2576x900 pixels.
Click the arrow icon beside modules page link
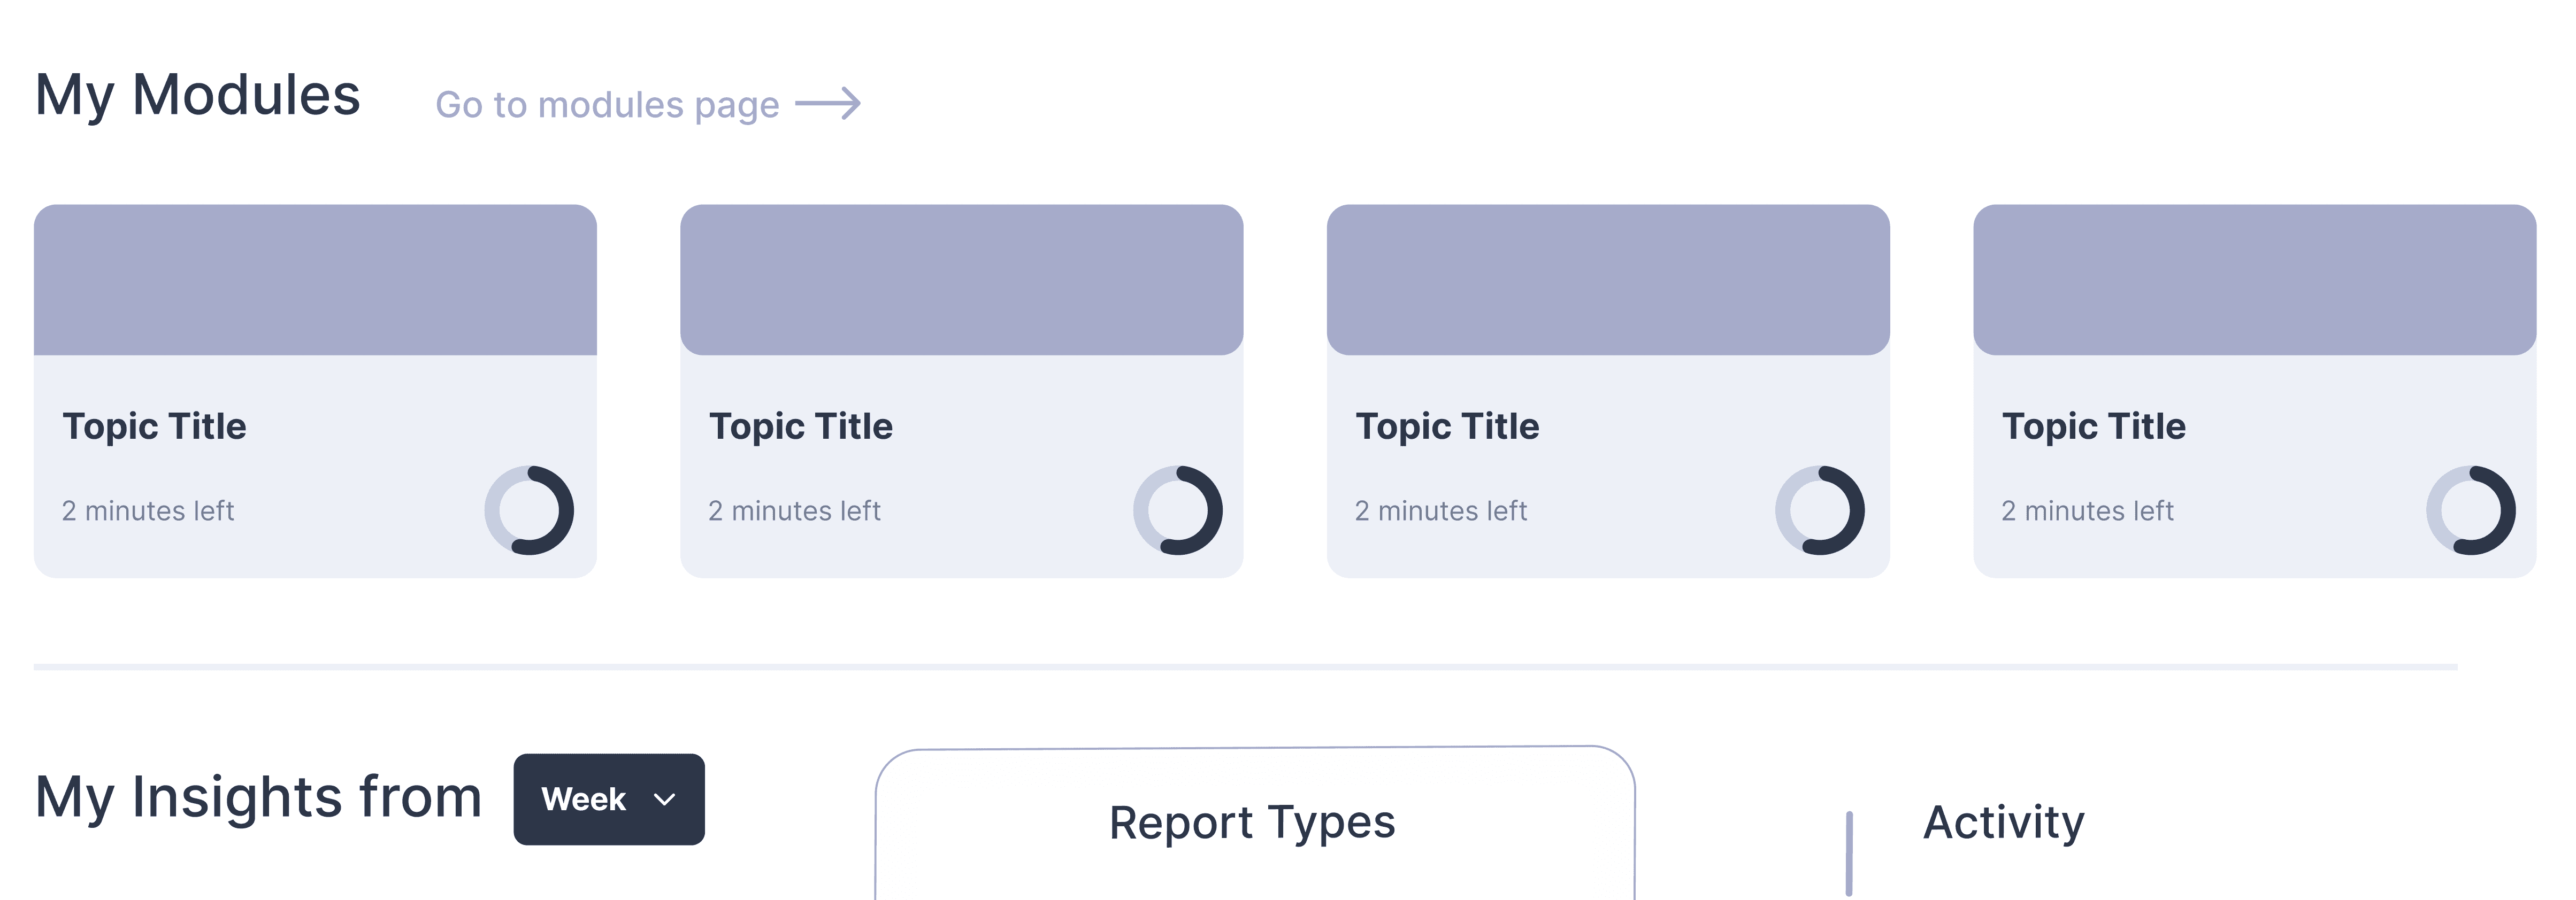[828, 104]
